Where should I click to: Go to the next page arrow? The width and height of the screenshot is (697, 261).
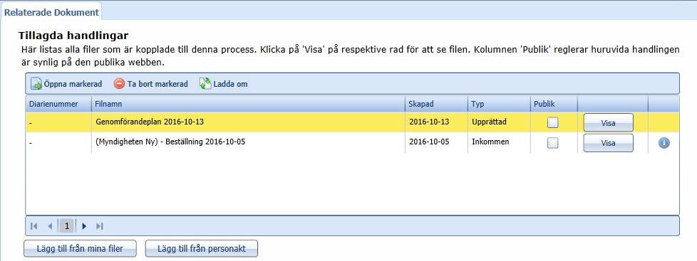pyautogui.click(x=84, y=226)
